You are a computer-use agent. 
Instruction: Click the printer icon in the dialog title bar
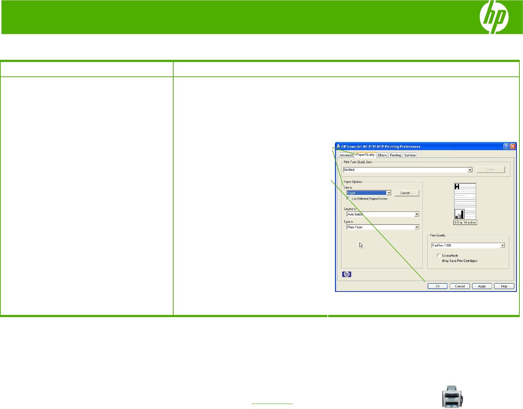[339, 146]
